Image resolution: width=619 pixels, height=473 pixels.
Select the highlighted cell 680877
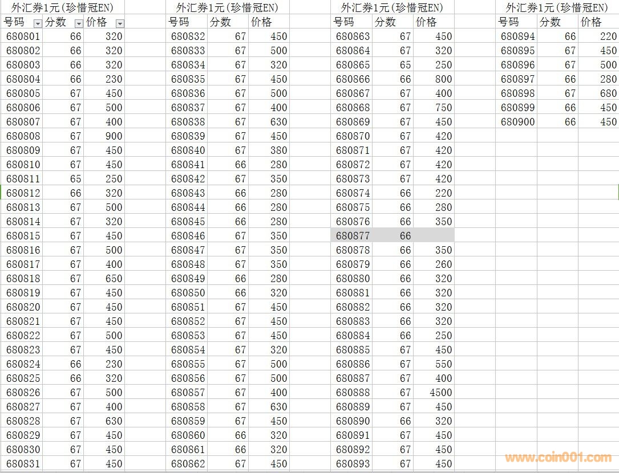pos(353,235)
